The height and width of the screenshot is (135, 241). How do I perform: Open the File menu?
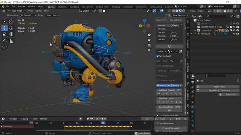tap(8, 7)
